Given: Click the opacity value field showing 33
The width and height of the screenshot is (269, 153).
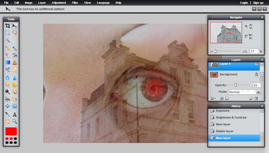Looking at the screenshot, I should [257, 85].
